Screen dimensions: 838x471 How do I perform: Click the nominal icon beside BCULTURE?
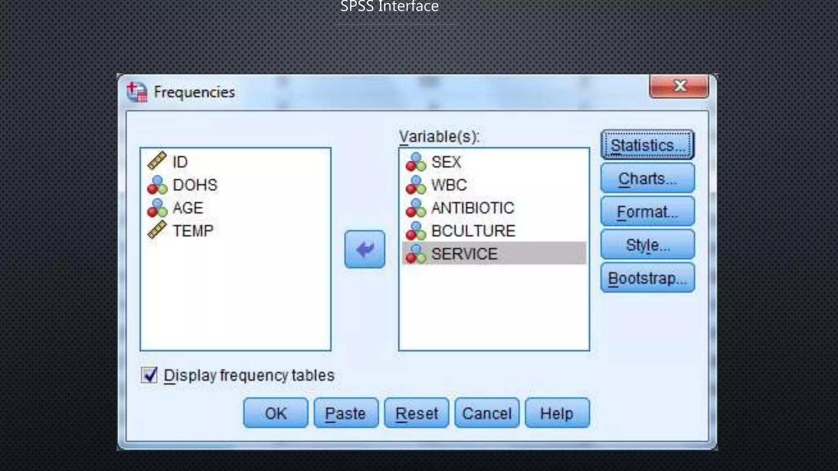416,231
